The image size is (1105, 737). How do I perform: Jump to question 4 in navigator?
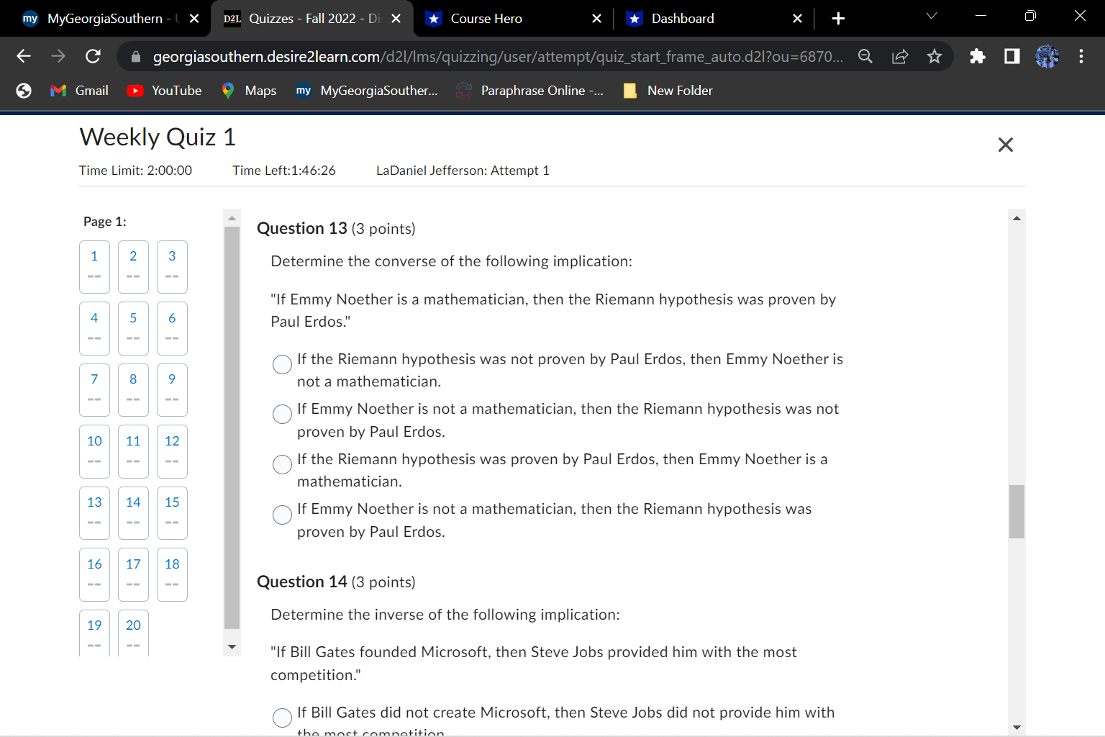tap(94, 329)
